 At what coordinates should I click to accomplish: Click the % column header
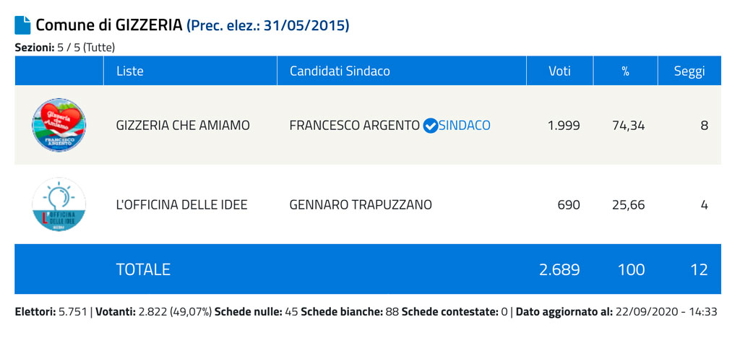[x=625, y=71]
